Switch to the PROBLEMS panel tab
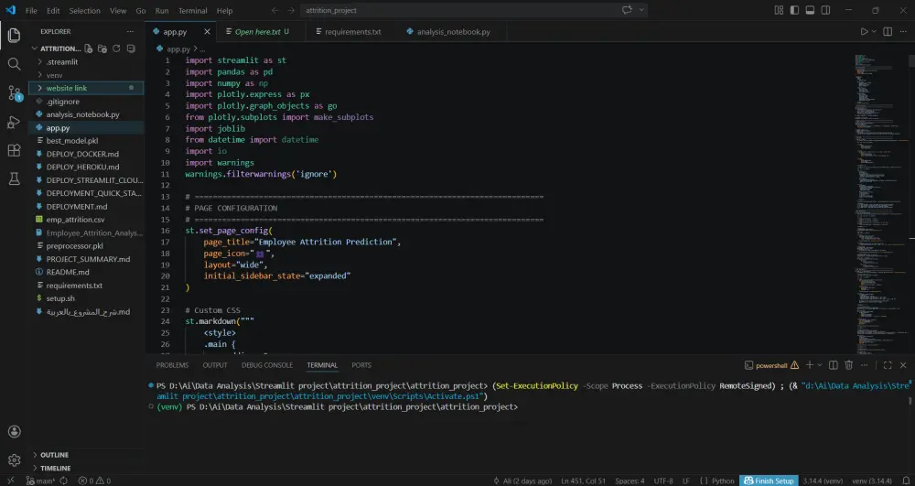Screen dimensions: 915x486 172,365
